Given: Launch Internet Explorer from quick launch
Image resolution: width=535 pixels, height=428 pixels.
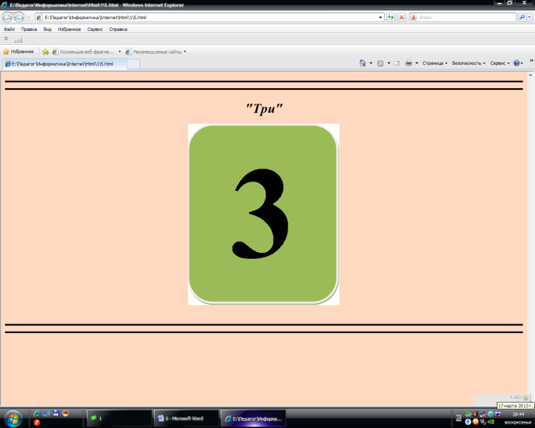Looking at the screenshot, I should (37, 413).
